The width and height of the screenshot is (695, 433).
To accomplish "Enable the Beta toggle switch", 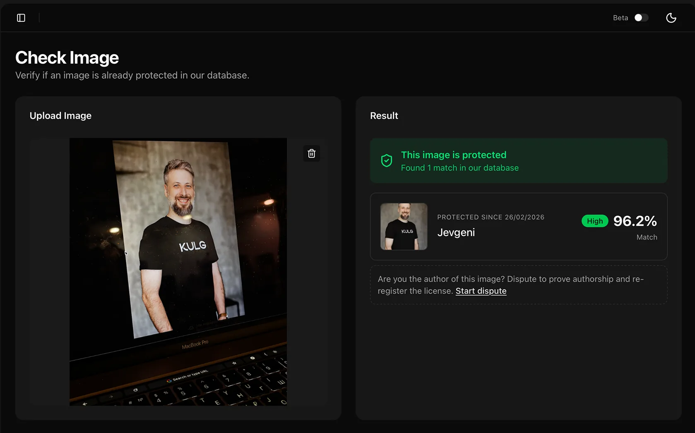I will click(x=641, y=18).
